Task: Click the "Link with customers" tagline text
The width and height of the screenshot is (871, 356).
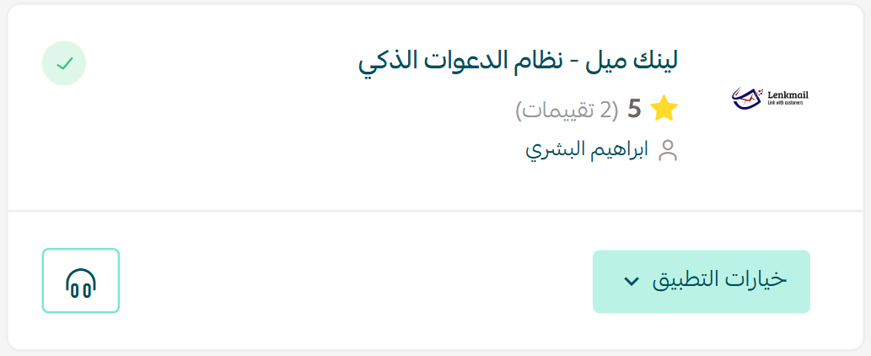Action: (x=785, y=103)
